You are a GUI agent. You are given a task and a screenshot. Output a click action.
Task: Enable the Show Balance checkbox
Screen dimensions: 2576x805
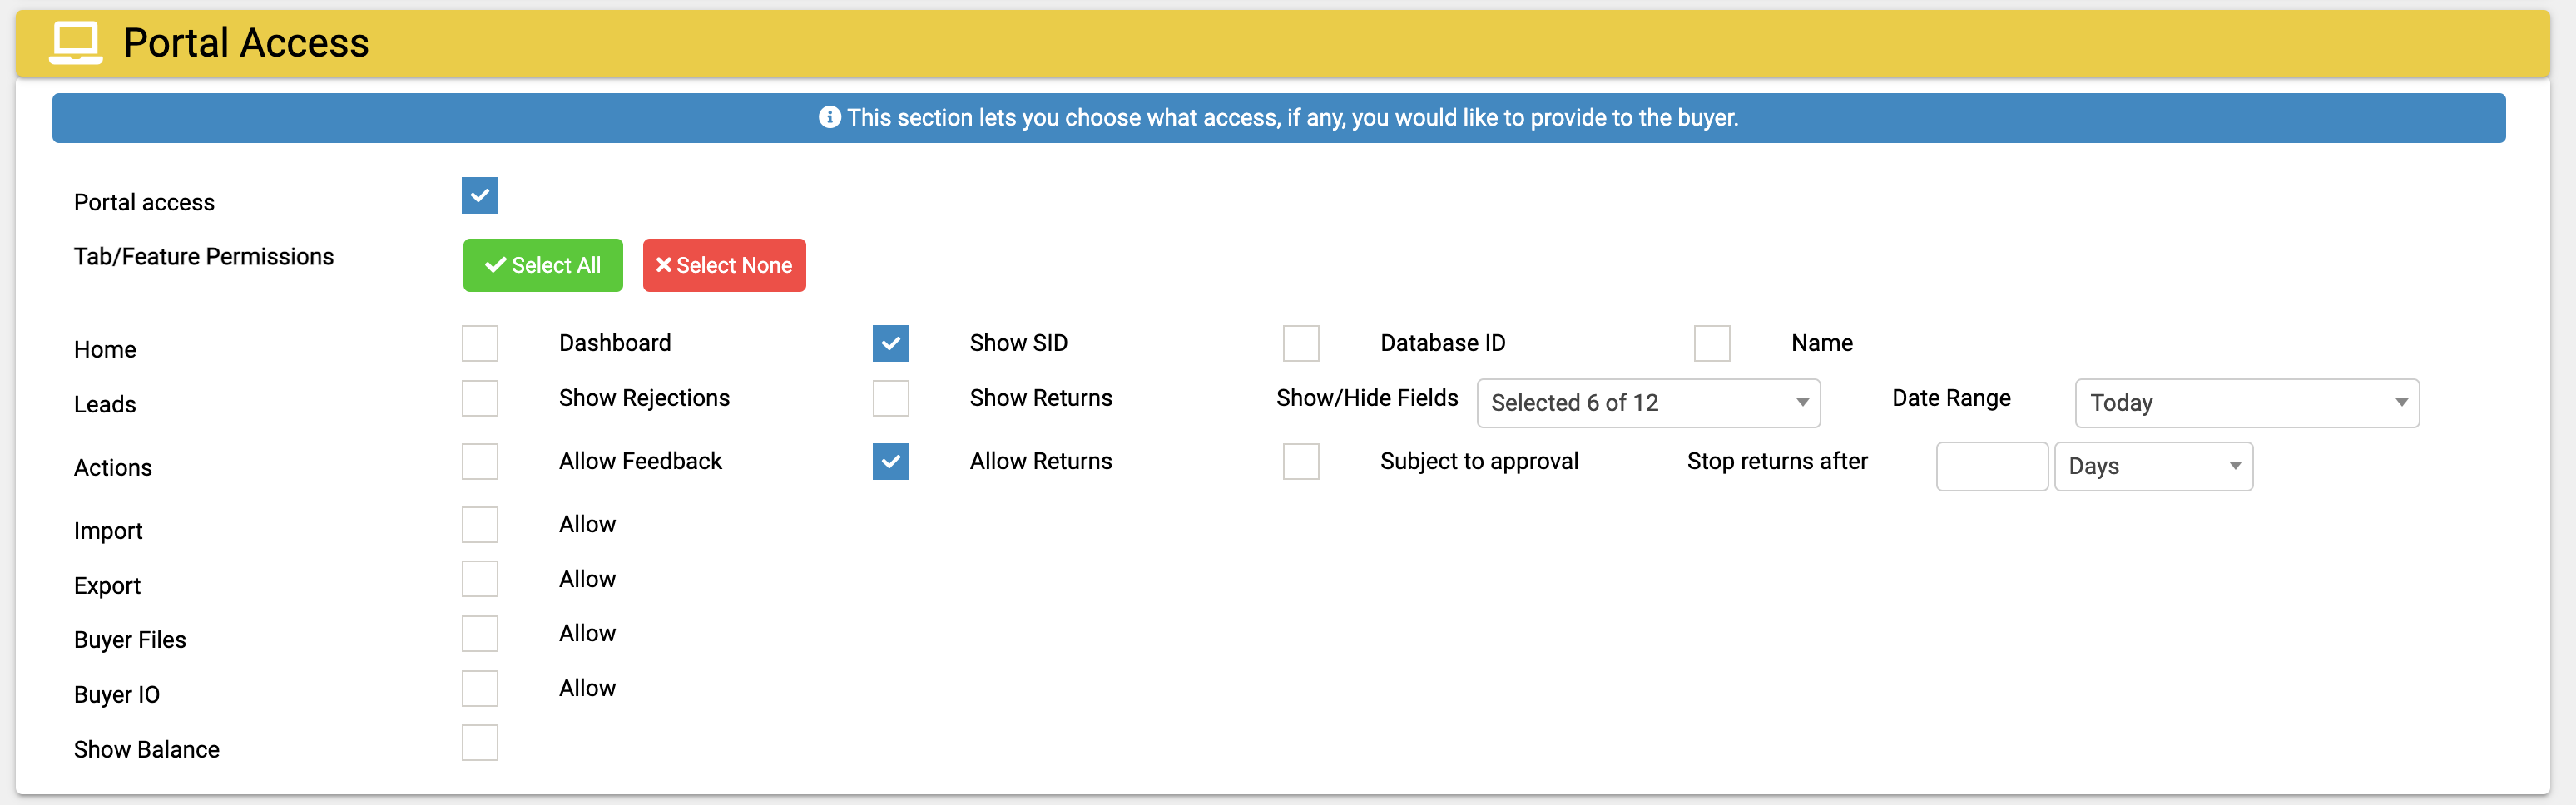pos(480,743)
